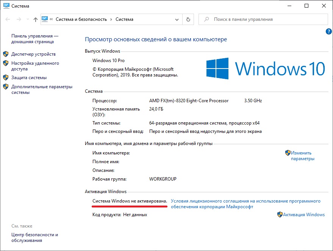Maximize the Система window
Viewport: 333px width, 251px height.
tap(306, 6)
